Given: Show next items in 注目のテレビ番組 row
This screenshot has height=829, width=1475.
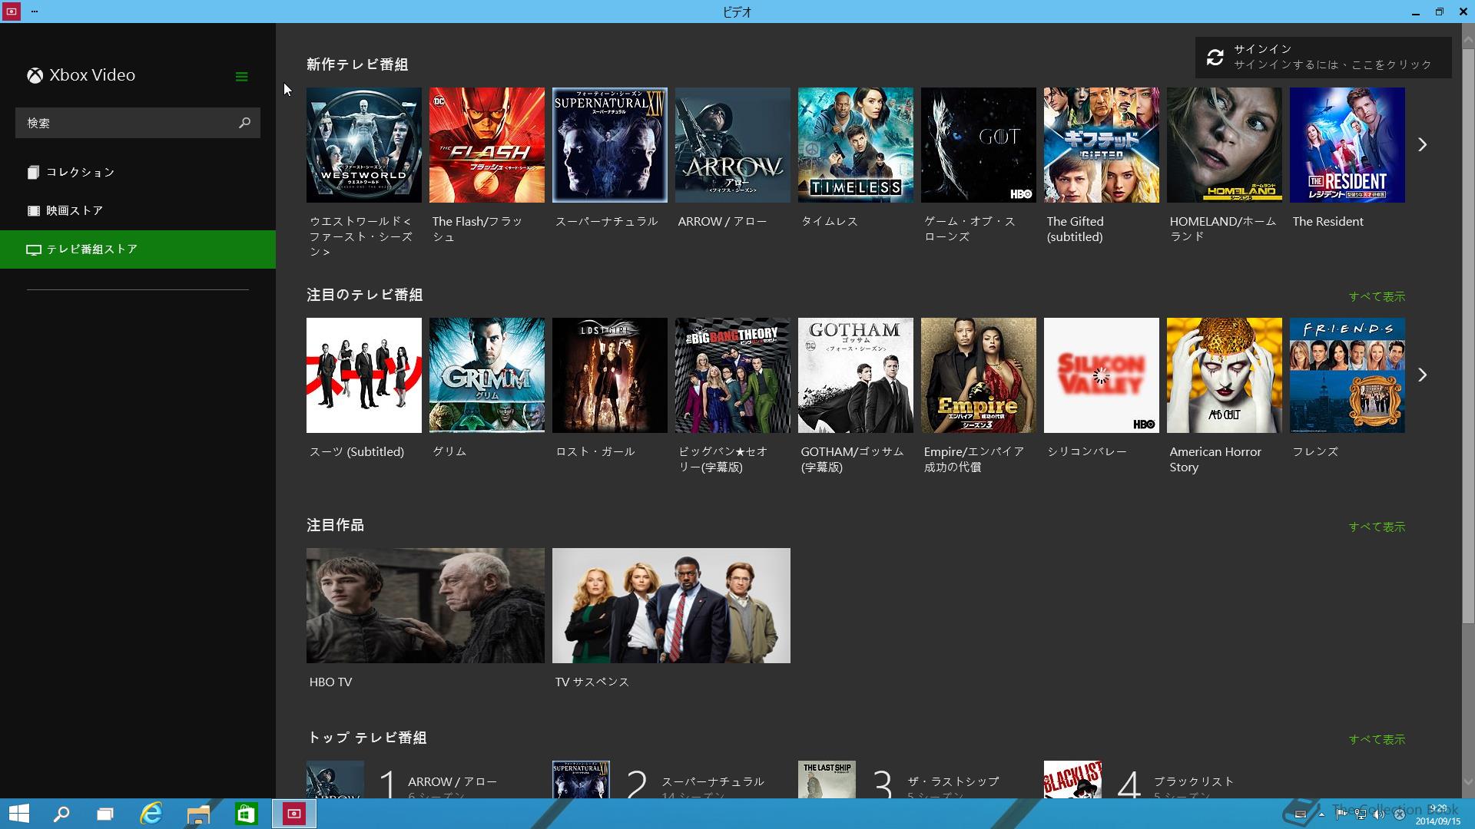Looking at the screenshot, I should [x=1422, y=375].
